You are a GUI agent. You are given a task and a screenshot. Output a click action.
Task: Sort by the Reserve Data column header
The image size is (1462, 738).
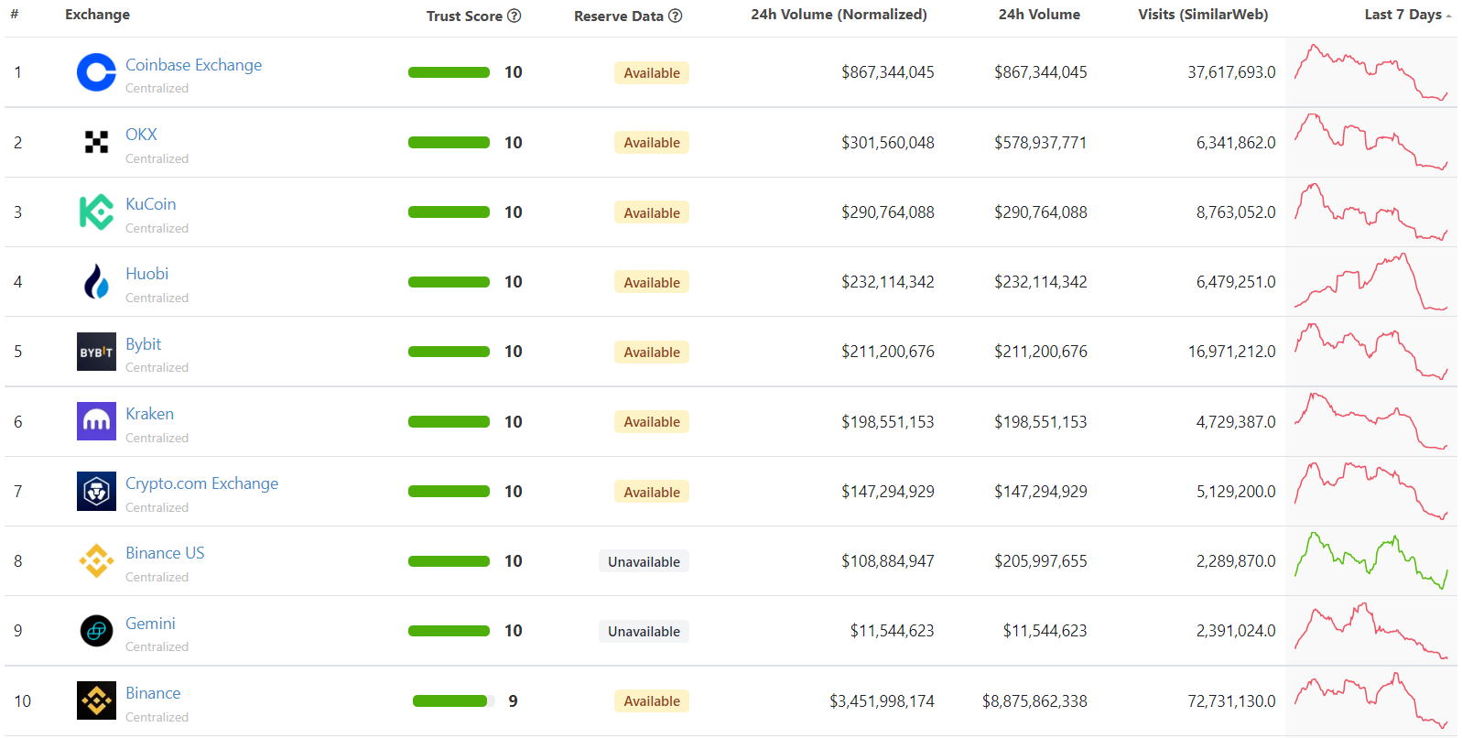pos(619,16)
